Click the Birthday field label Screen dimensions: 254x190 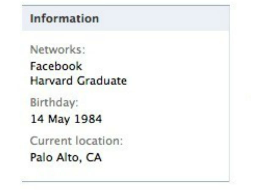55,103
